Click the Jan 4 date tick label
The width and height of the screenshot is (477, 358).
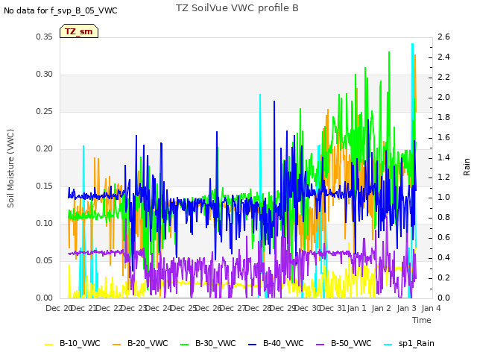(x=432, y=308)
